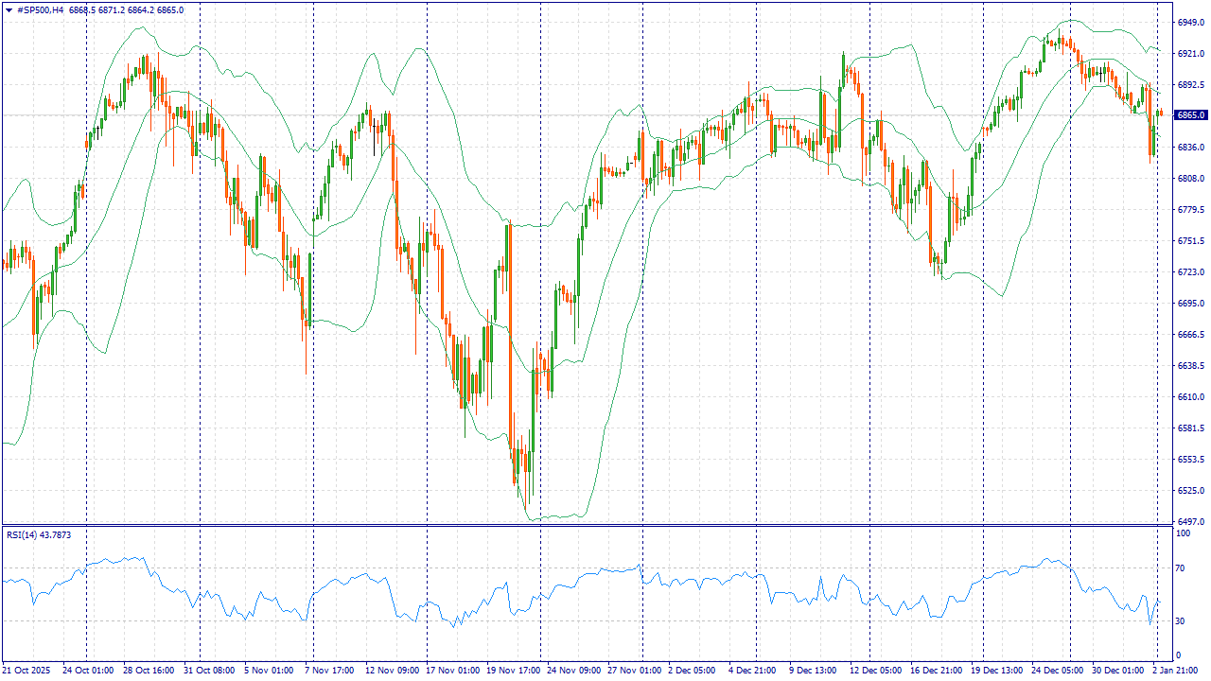Click the current price label 6865.0
The height and width of the screenshot is (681, 1211).
1191,115
